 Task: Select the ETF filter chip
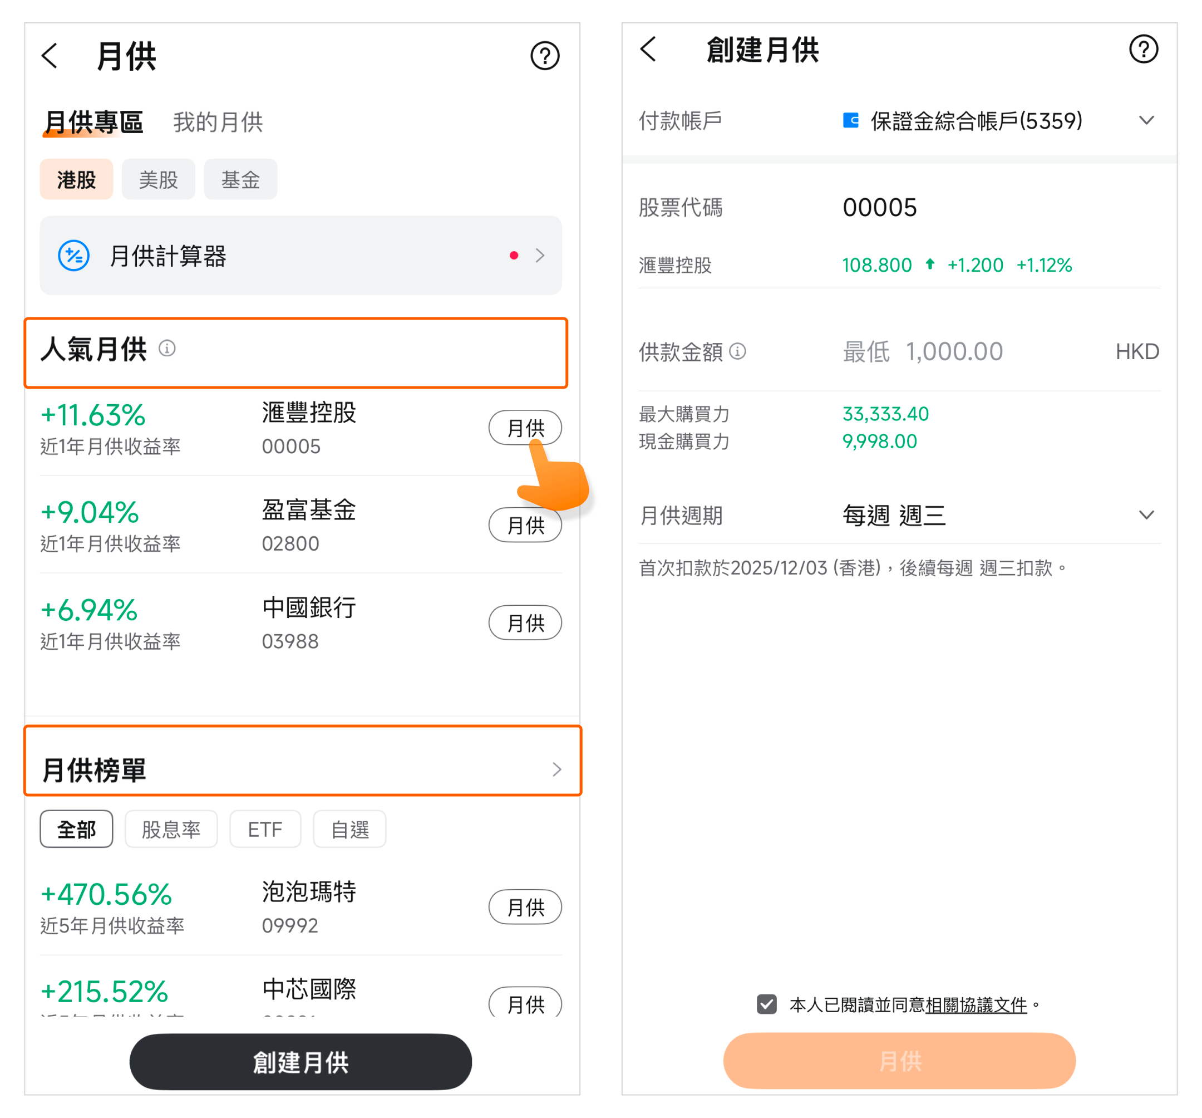tap(265, 829)
